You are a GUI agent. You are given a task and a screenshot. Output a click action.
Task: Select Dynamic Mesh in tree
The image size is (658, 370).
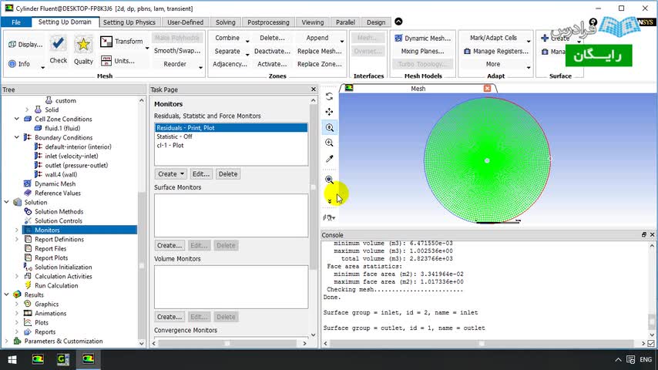click(55, 184)
